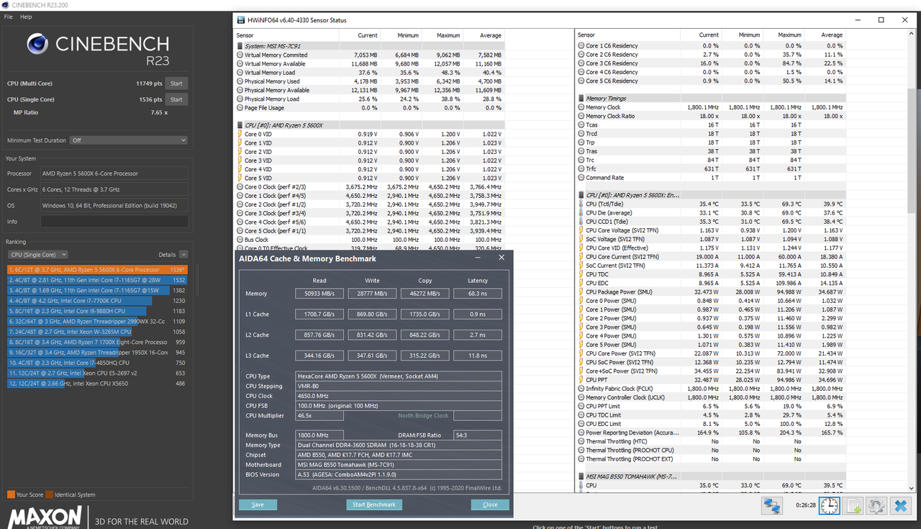
Task: Click Power Reporting Deviation row
Action: (x=712, y=433)
